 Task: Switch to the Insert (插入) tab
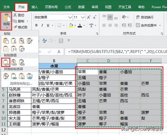pyautogui.click(x=35, y=7)
